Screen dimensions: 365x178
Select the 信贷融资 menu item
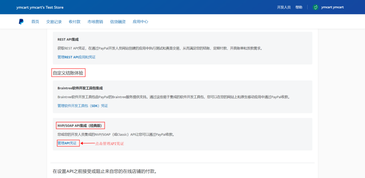pos(118,22)
